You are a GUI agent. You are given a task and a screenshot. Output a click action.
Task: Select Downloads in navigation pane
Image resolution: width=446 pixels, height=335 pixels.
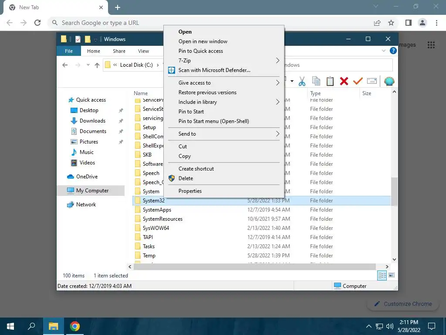click(x=92, y=121)
